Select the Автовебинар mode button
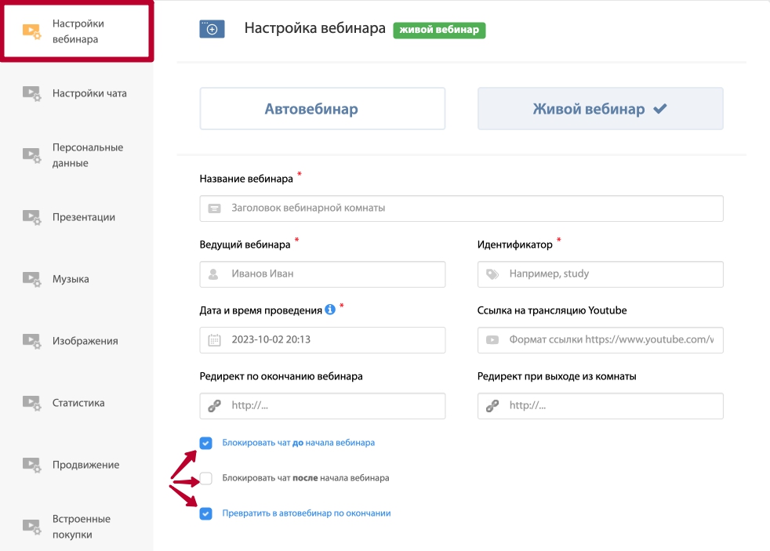770x551 pixels. (322, 108)
